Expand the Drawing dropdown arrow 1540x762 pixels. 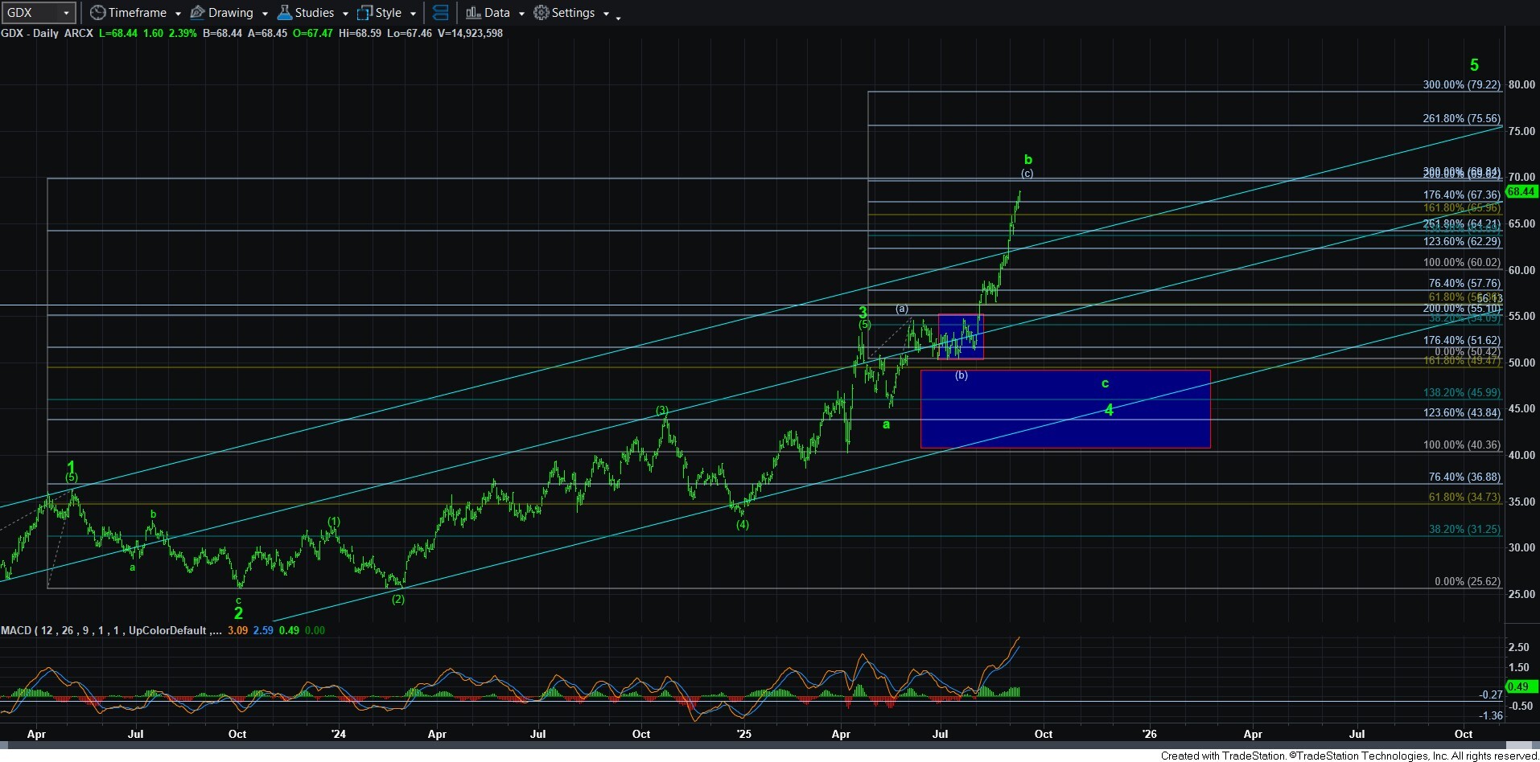[265, 14]
